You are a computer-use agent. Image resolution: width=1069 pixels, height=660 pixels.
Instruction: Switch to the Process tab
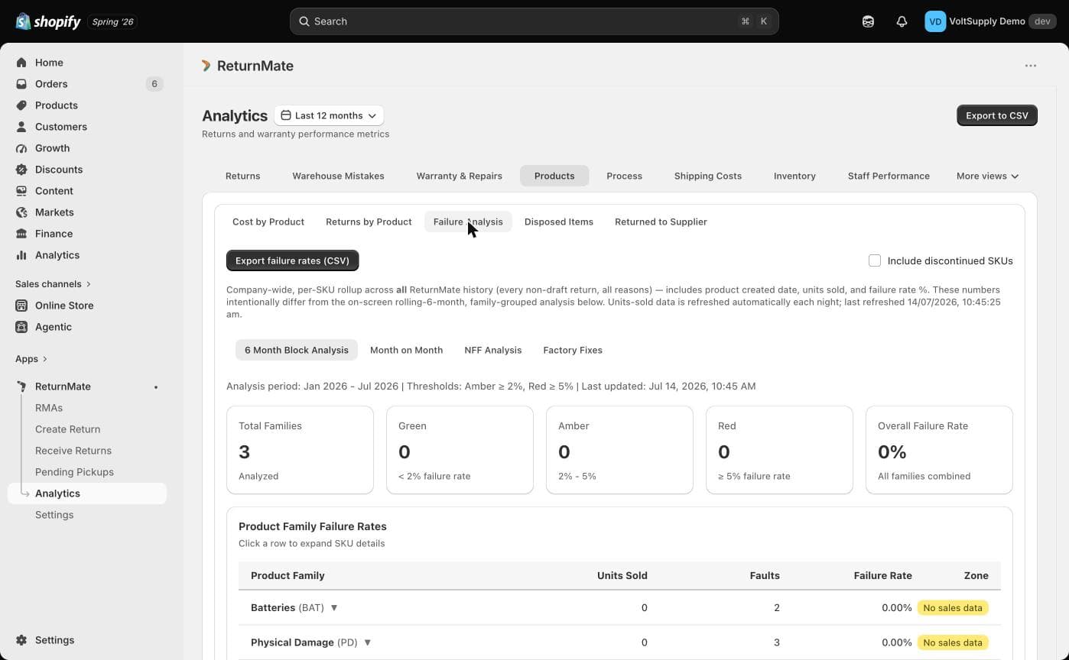(624, 176)
